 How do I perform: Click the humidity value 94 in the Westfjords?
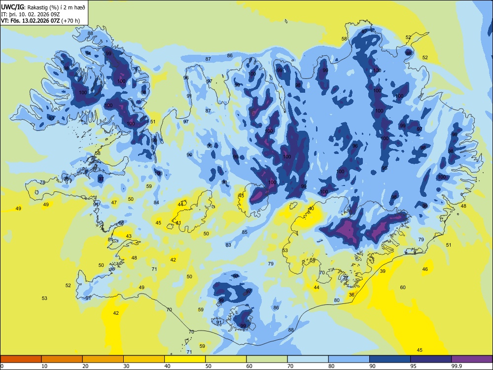click(88, 53)
